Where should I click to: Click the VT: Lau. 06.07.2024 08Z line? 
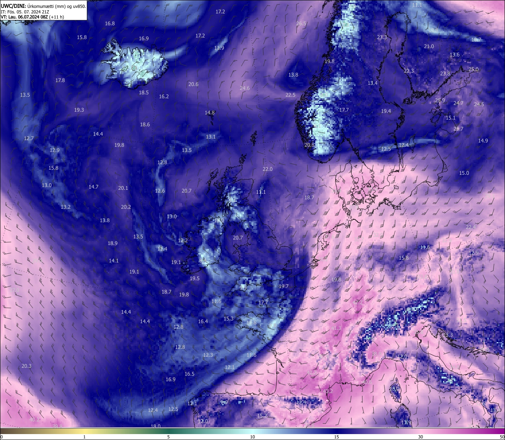coord(32,17)
